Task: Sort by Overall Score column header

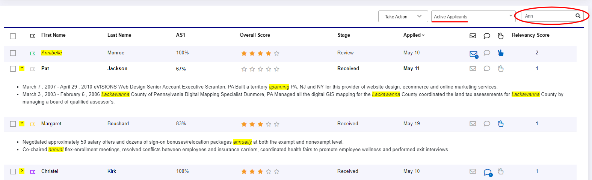Action: [255, 35]
